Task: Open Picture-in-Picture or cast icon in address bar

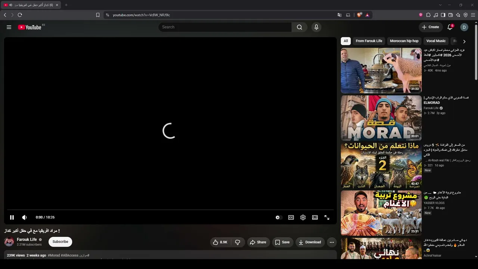Action: pyautogui.click(x=348, y=15)
